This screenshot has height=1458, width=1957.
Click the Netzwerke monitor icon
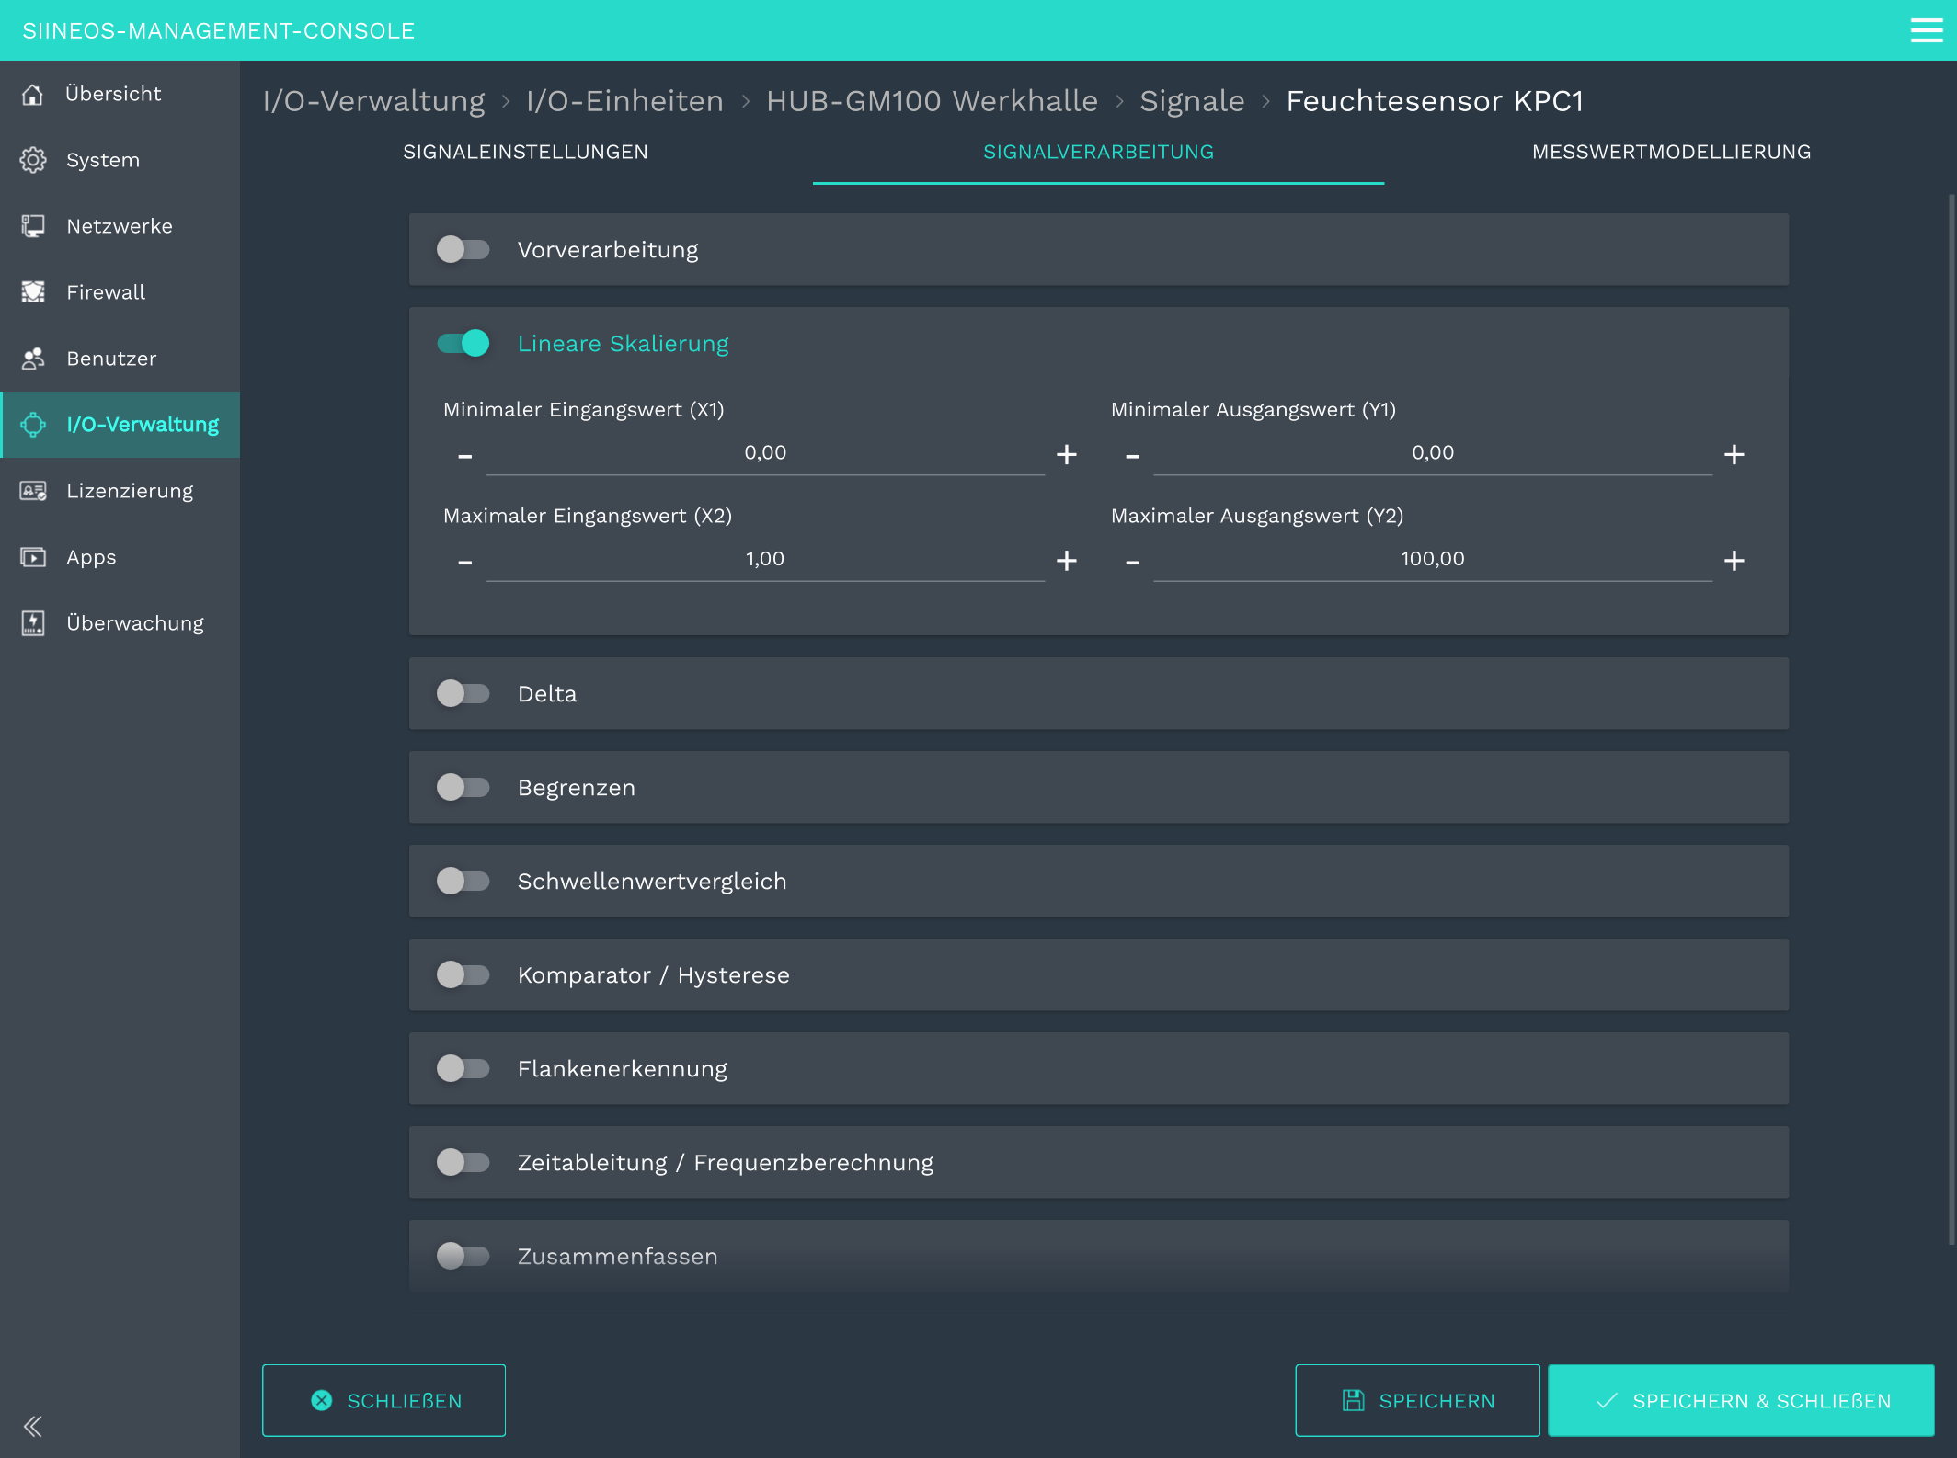33,226
